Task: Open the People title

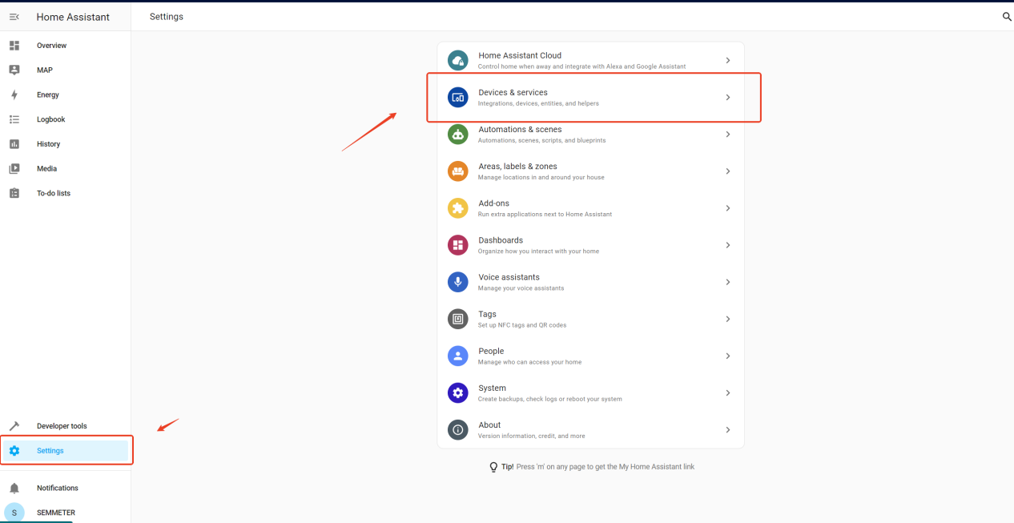Action: [491, 351]
